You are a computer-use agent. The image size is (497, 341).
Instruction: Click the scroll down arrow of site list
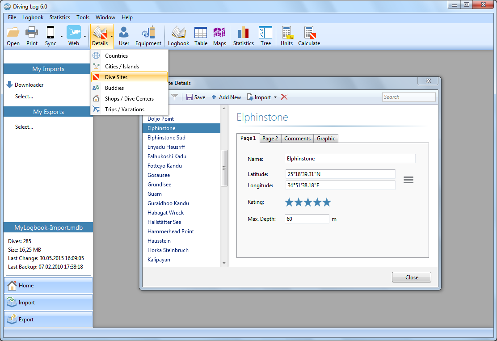pos(224,263)
